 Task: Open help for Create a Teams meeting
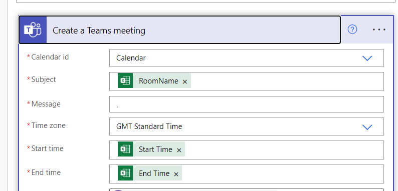click(352, 29)
